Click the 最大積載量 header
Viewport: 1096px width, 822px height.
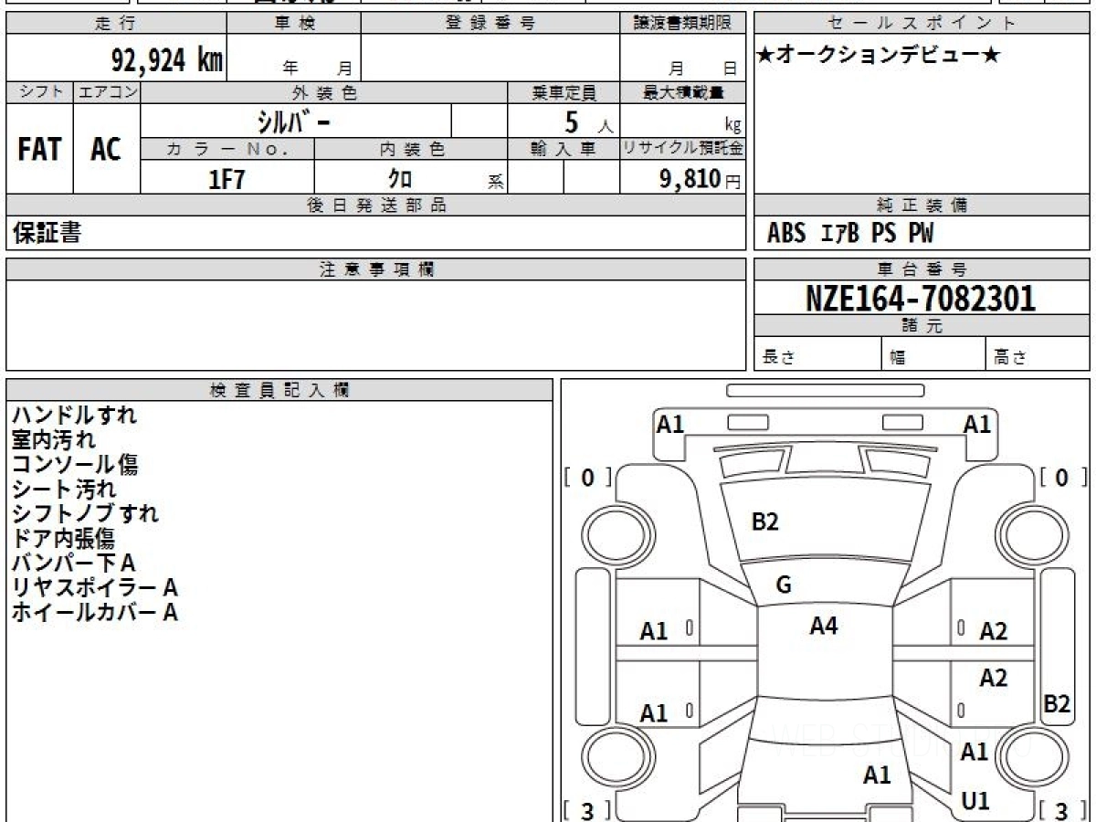click(x=683, y=92)
